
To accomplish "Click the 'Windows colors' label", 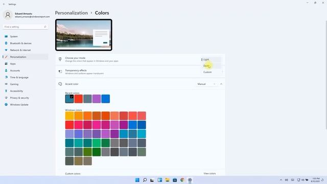I will [74, 110].
